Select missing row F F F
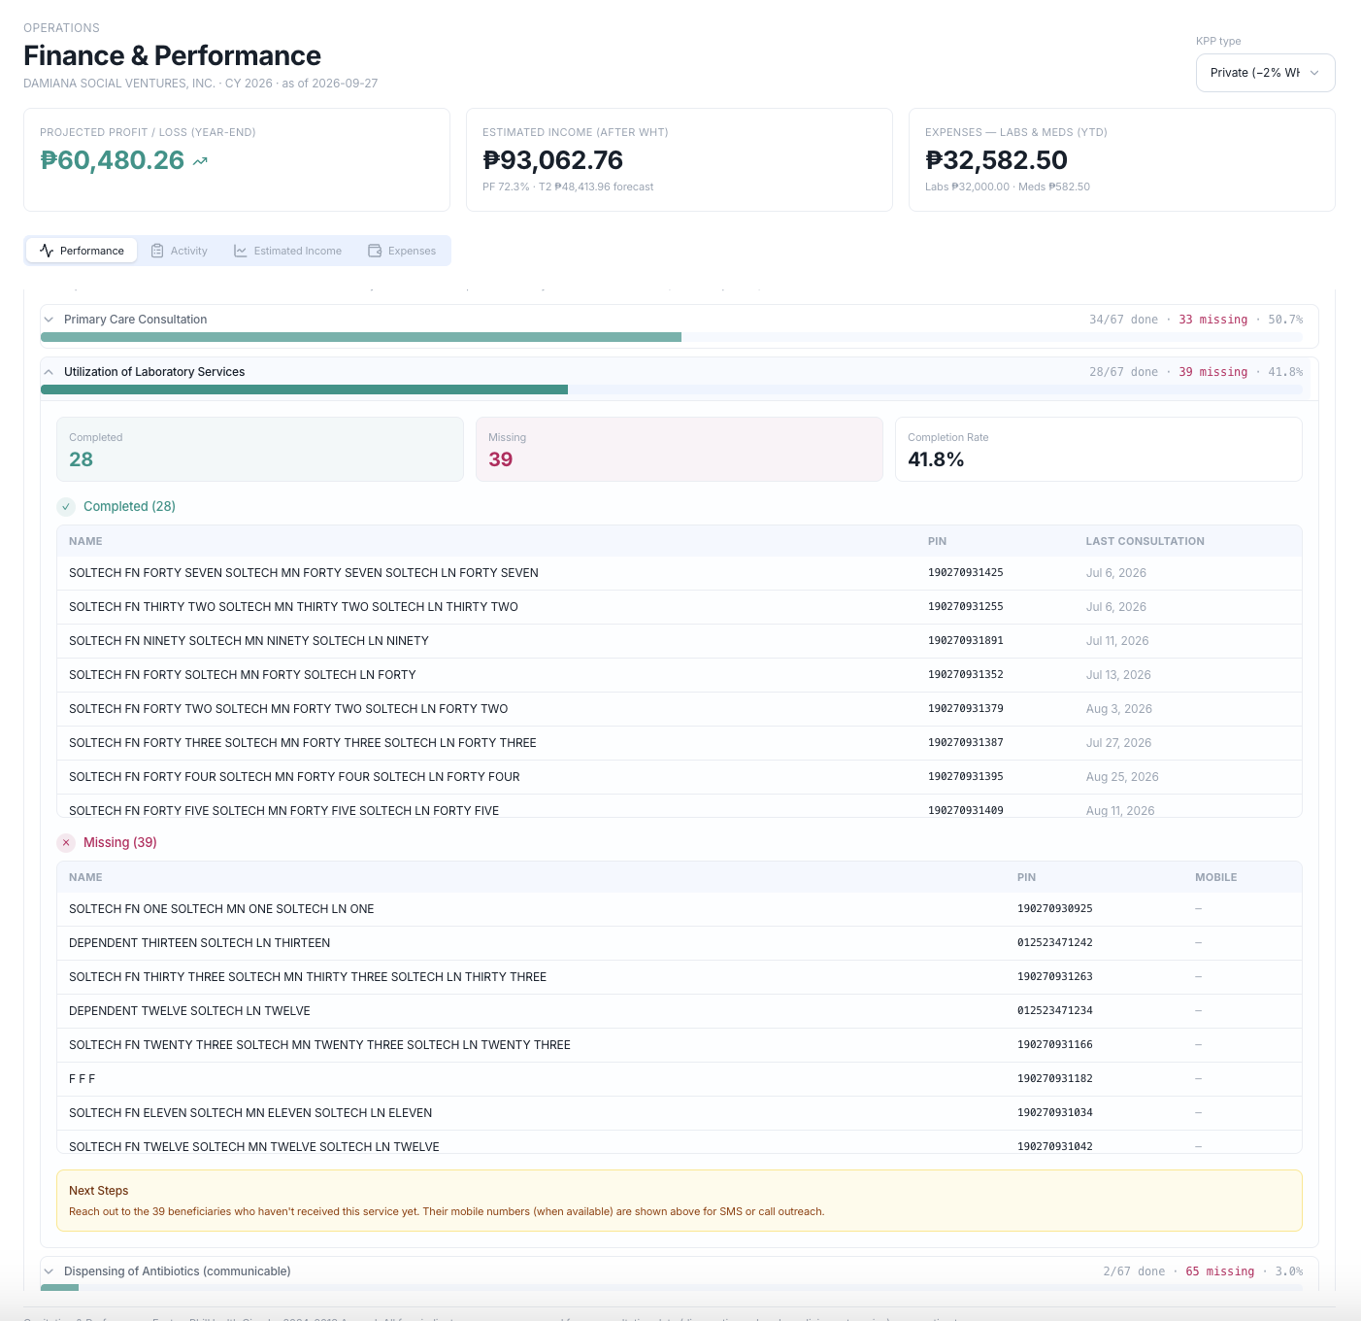This screenshot has height=1321, width=1361. 680,1079
